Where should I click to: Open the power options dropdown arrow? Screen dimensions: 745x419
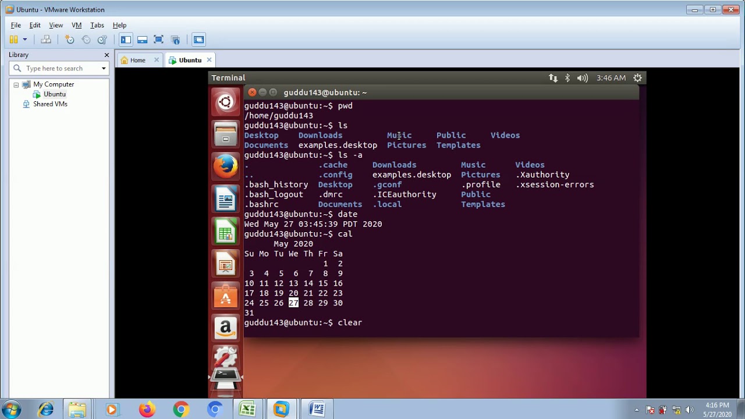[24, 40]
